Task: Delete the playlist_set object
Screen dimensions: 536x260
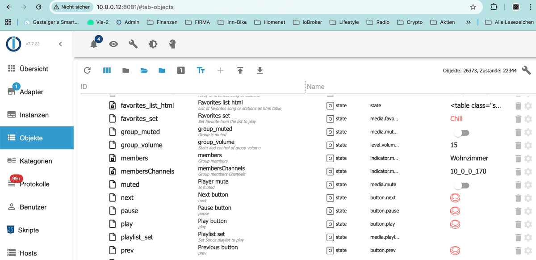Action: pyautogui.click(x=518, y=237)
